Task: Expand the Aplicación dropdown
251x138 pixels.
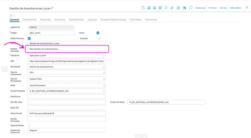Action: click(x=67, y=56)
